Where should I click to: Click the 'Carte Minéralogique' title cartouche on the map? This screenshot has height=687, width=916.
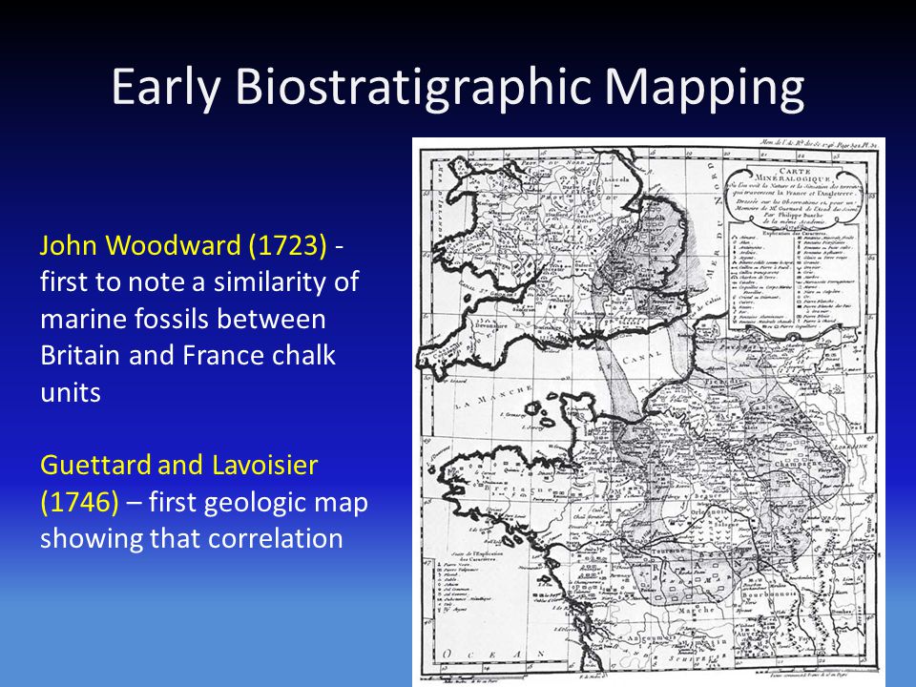pyautogui.click(x=792, y=198)
